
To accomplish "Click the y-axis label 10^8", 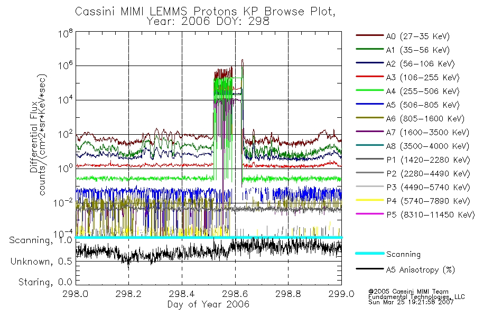I will [66, 33].
